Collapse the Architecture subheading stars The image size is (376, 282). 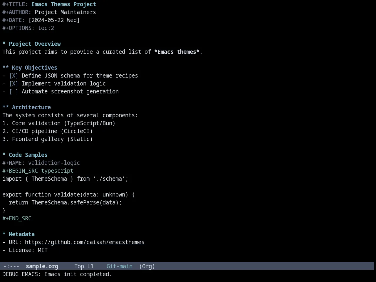[x=6, y=108]
